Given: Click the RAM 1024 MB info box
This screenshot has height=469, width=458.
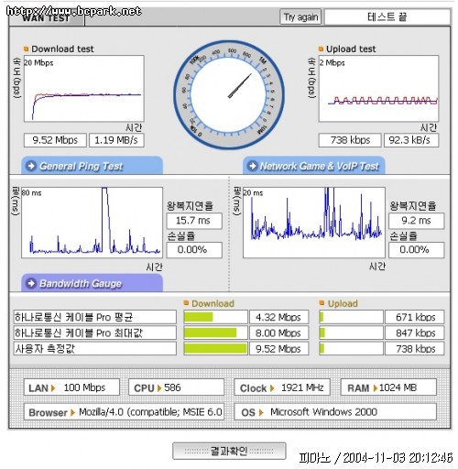Looking at the screenshot, I should [388, 387].
